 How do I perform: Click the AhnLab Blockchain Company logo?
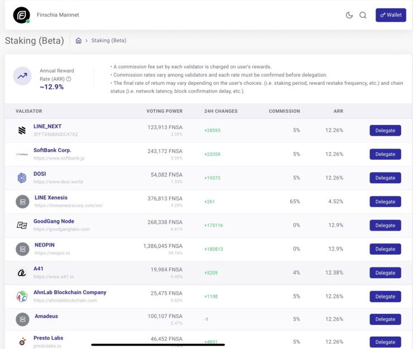(x=22, y=296)
